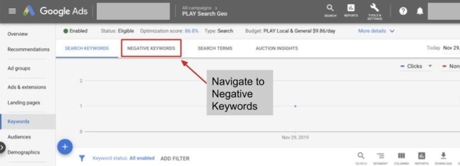Screen dimensions: 460x166
Task: View notifications bell
Action: tap(420, 11)
